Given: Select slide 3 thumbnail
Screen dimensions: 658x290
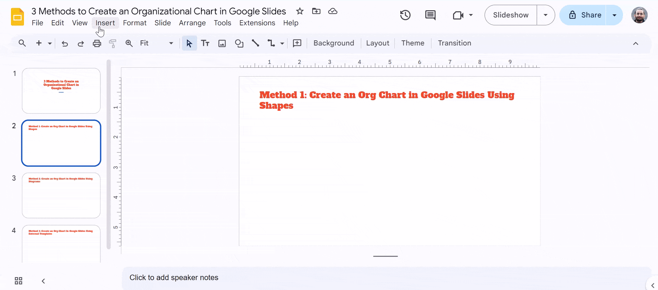Looking at the screenshot, I should [61, 195].
